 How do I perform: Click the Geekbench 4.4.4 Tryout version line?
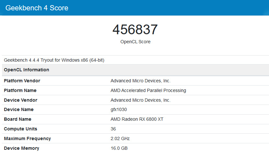[x=54, y=60]
